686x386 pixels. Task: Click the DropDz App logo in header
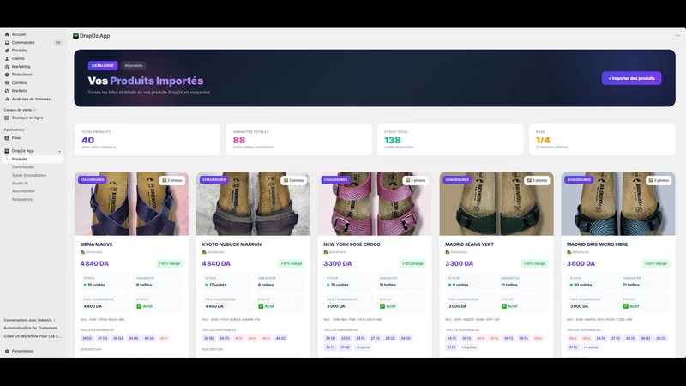75,36
